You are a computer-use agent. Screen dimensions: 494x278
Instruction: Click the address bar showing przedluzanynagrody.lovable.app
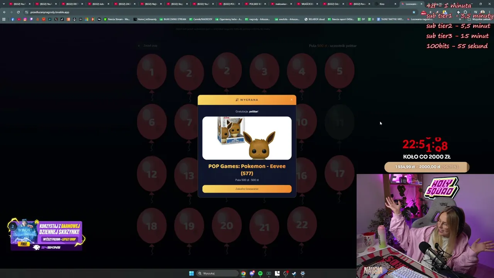220,12
